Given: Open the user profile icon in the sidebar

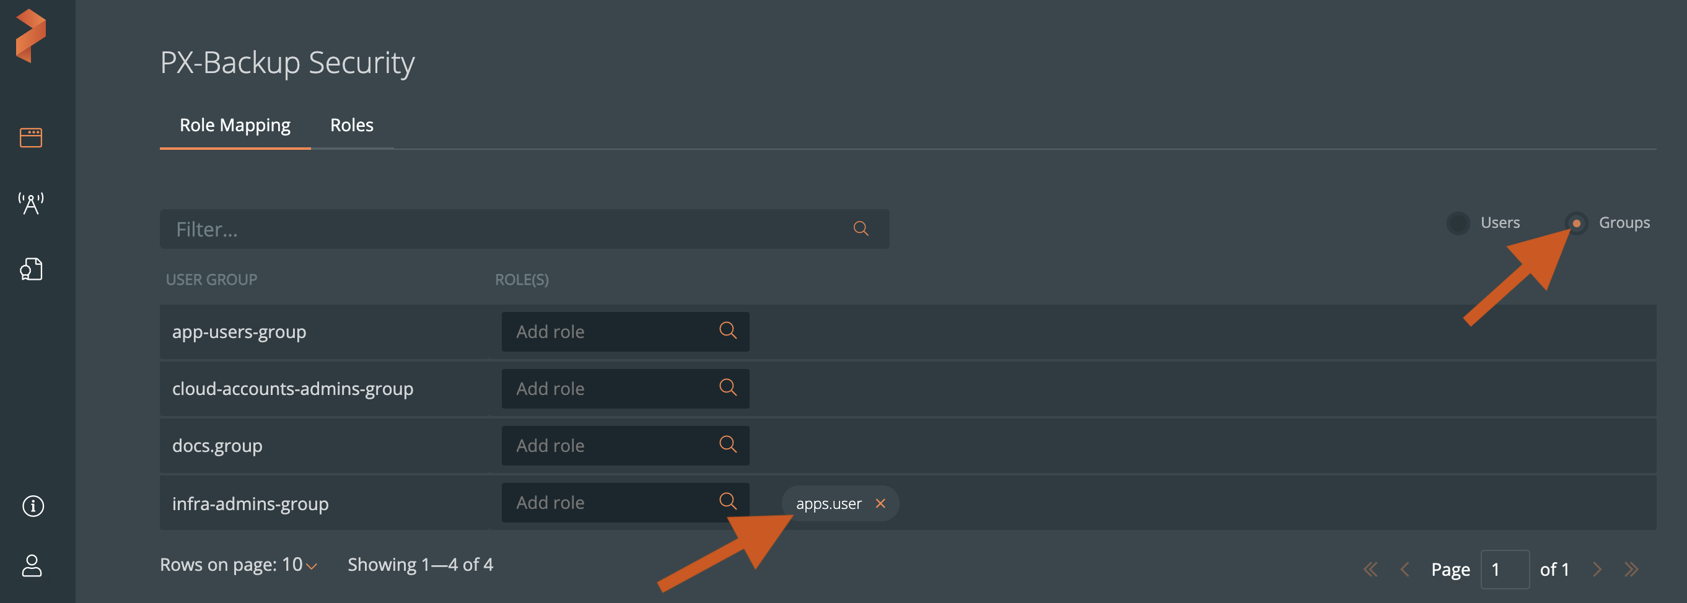Looking at the screenshot, I should coord(32,566).
